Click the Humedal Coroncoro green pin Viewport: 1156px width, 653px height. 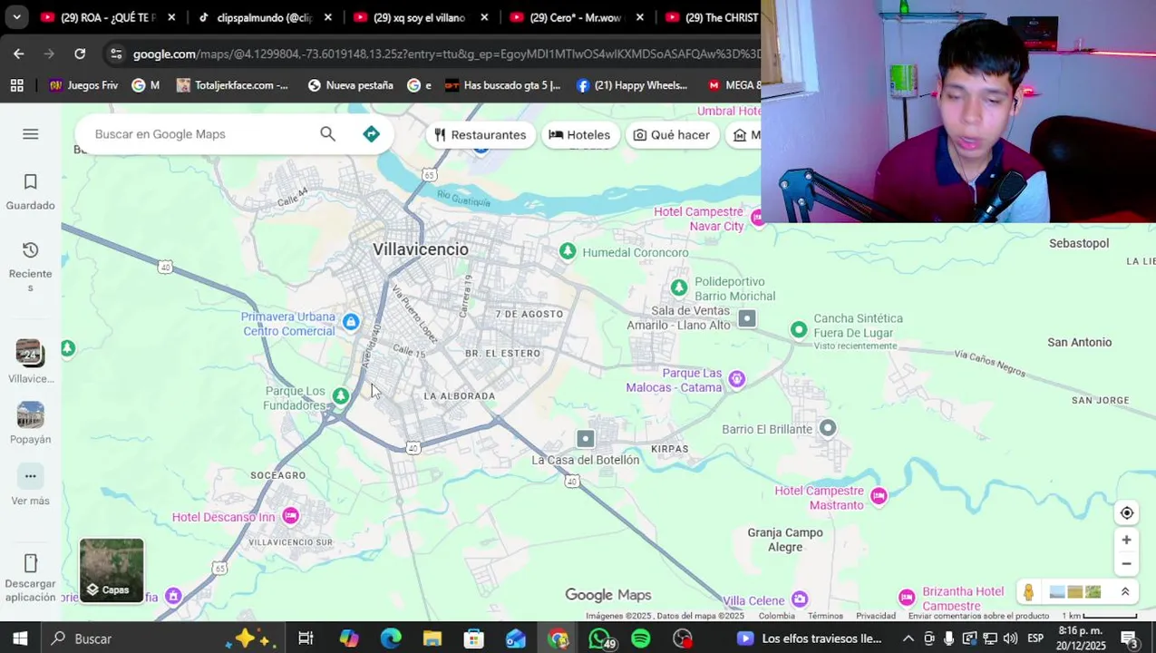(568, 251)
